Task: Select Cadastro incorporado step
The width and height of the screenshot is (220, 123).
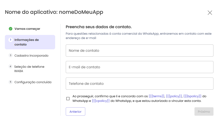Action: pos(31,56)
